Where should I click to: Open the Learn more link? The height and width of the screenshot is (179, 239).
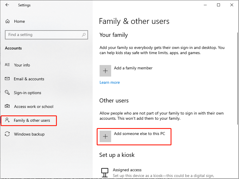pos(109,82)
